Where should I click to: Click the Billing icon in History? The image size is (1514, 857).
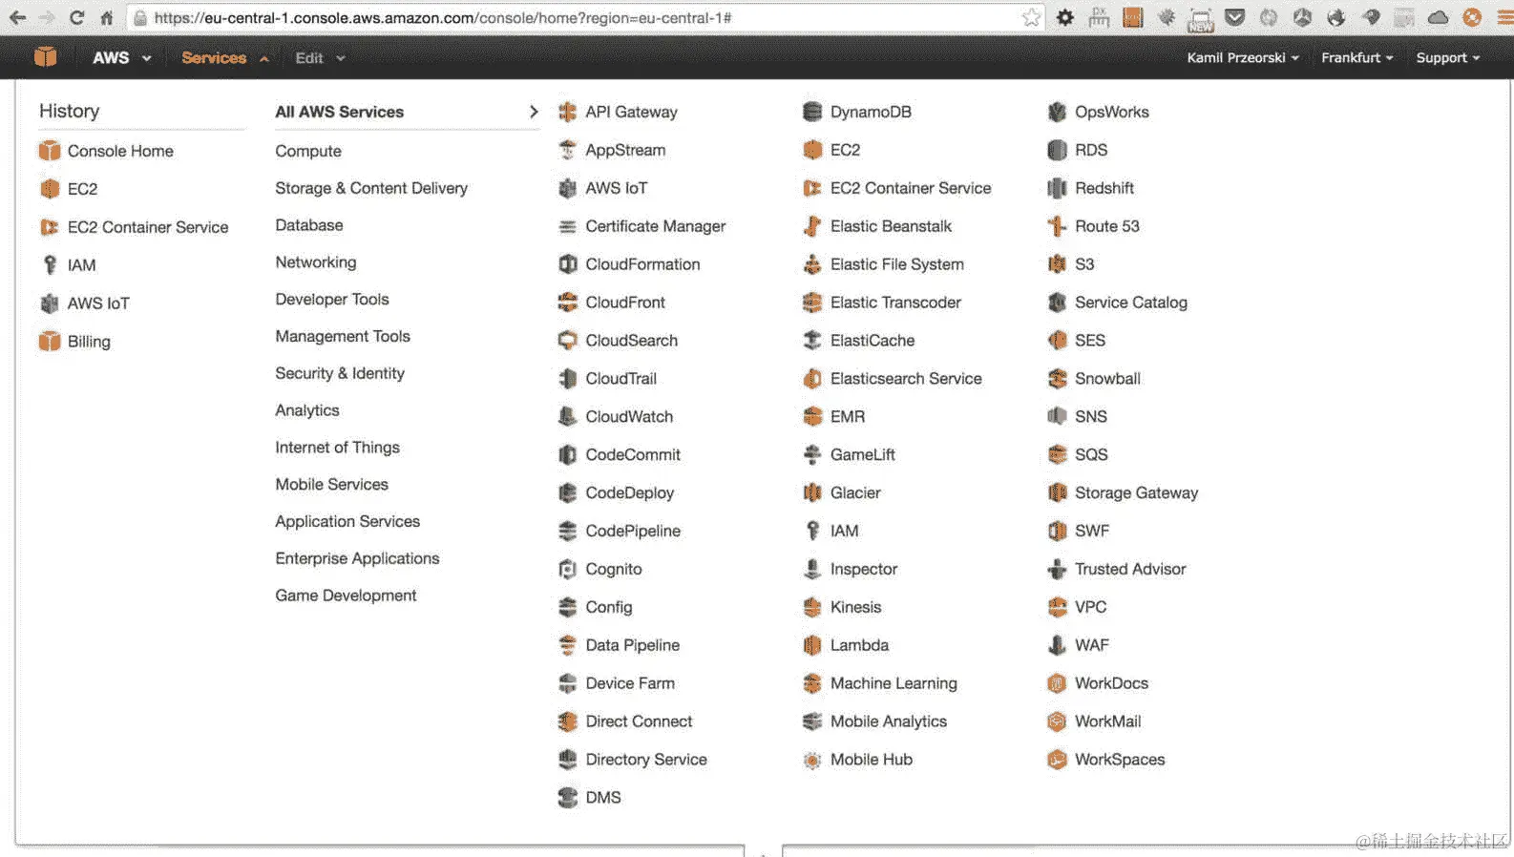pyautogui.click(x=50, y=342)
